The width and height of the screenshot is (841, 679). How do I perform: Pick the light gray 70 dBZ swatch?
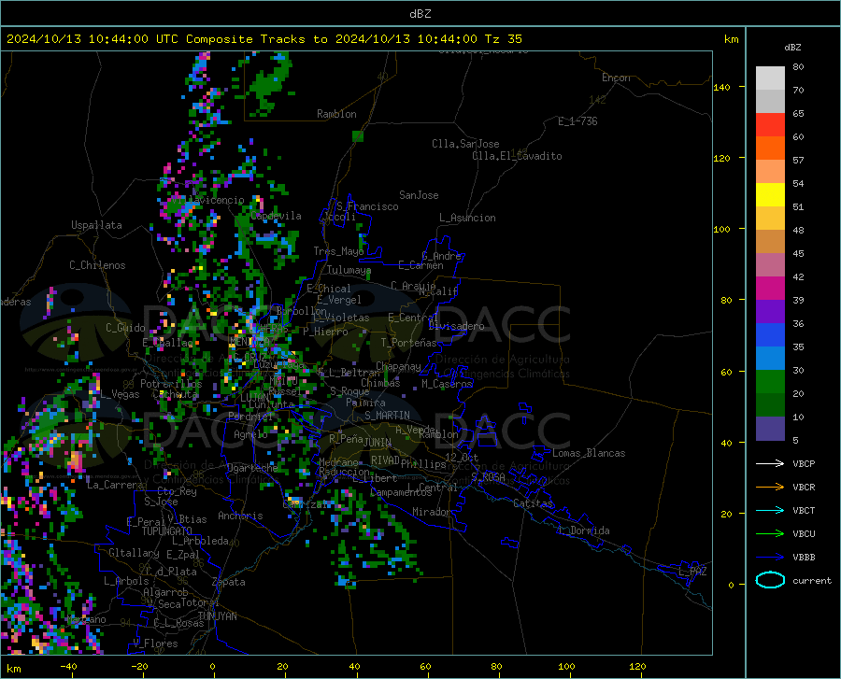770,78
